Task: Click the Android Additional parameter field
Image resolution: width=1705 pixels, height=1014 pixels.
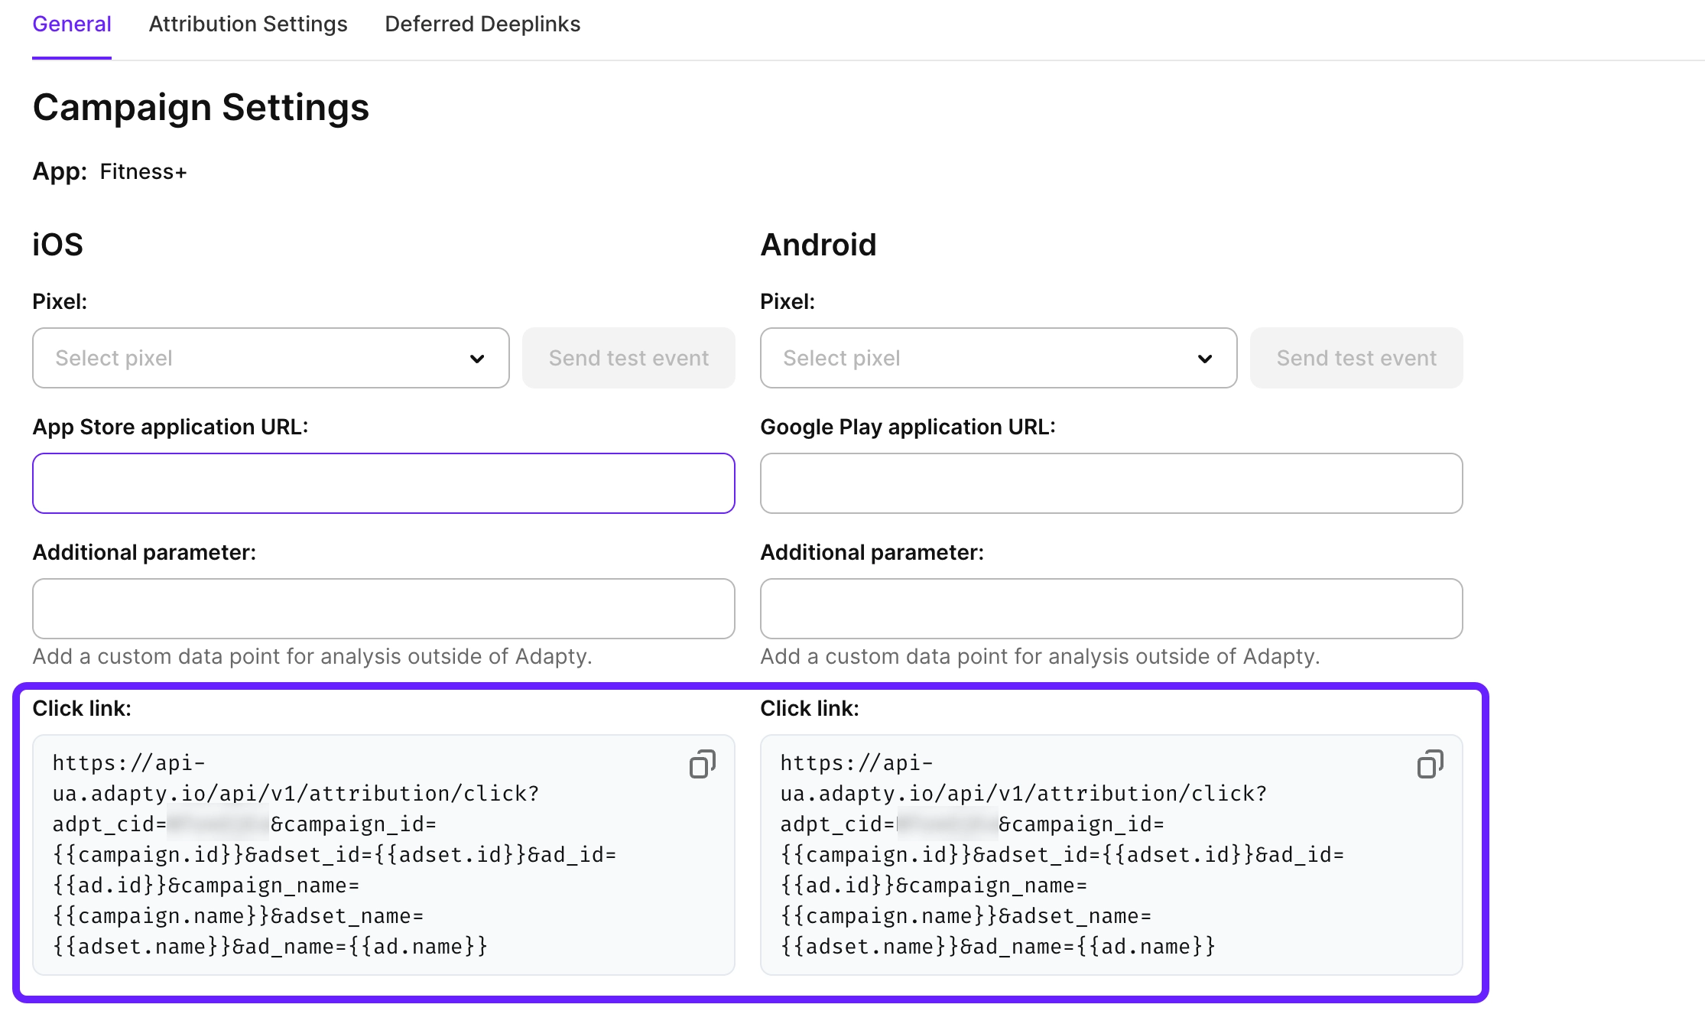Action: (1111, 609)
